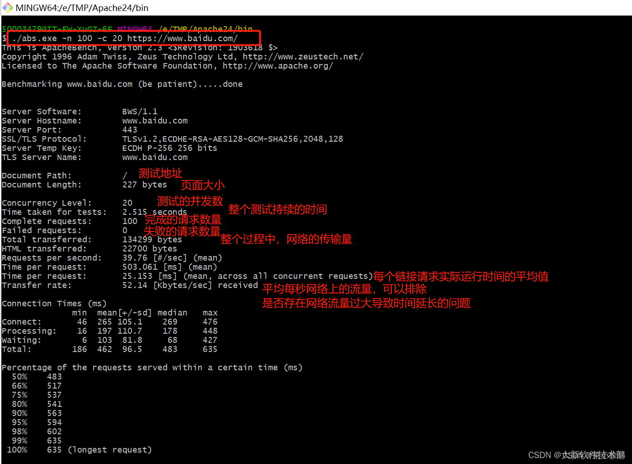Screen dimensions: 632x464
Task: Click the http://www.zeustech.net/ link text
Action: 303,57
